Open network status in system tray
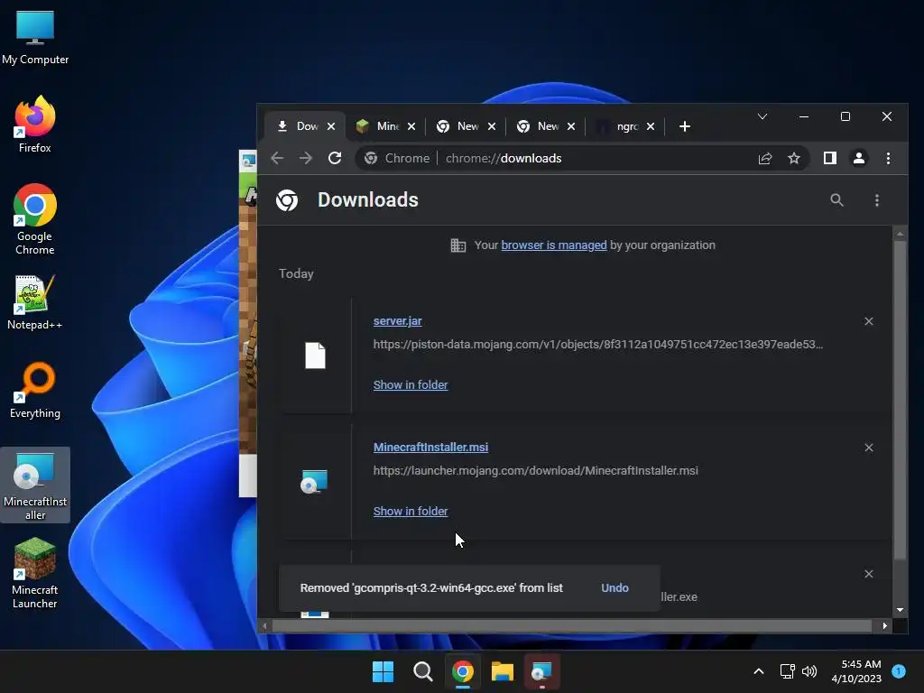Screen dimensions: 924x693 point(787,671)
